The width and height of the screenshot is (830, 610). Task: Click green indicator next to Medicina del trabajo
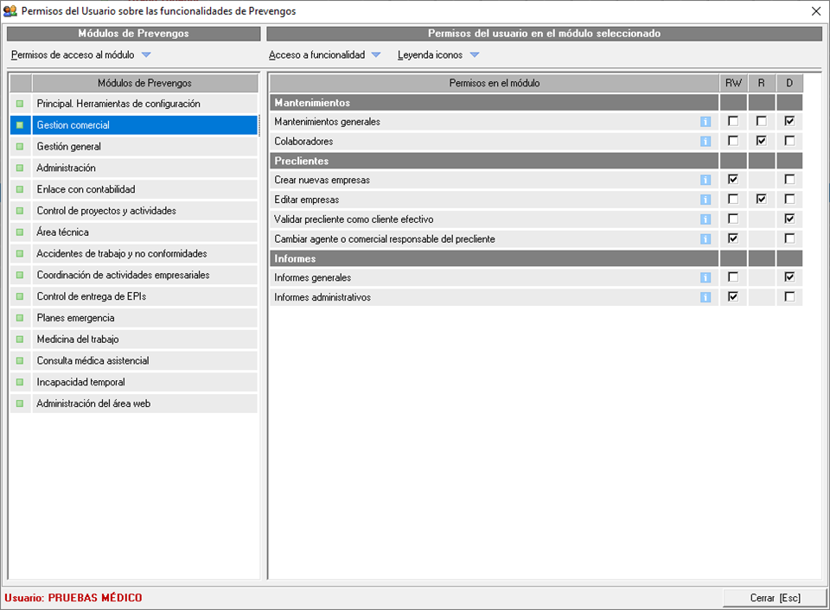[x=20, y=340]
